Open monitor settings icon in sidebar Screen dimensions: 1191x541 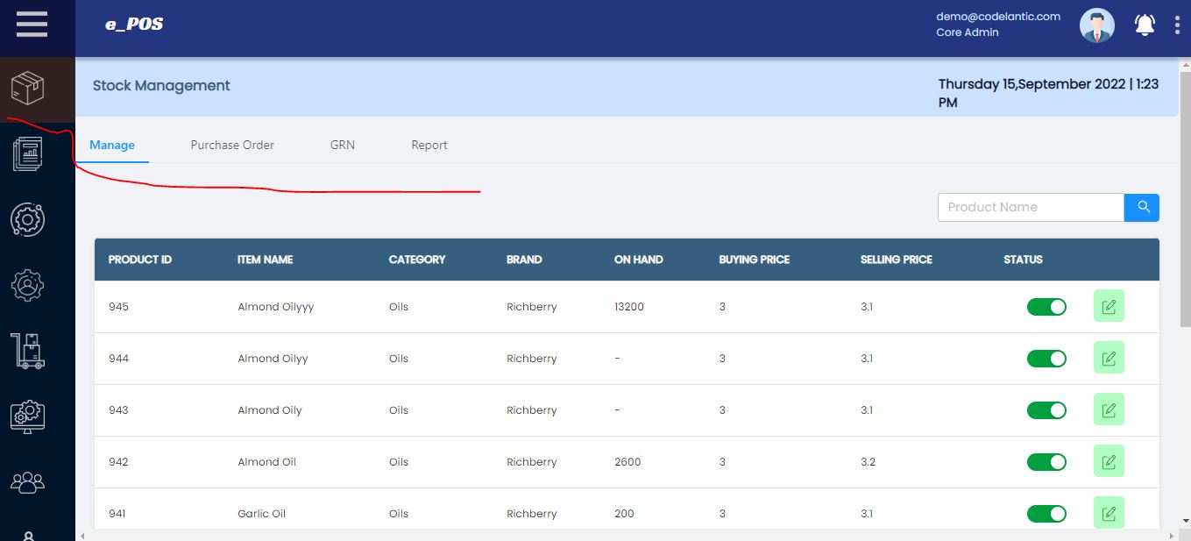pos(28,416)
